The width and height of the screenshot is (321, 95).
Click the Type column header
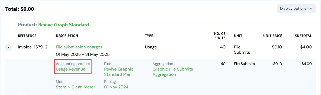149,36
